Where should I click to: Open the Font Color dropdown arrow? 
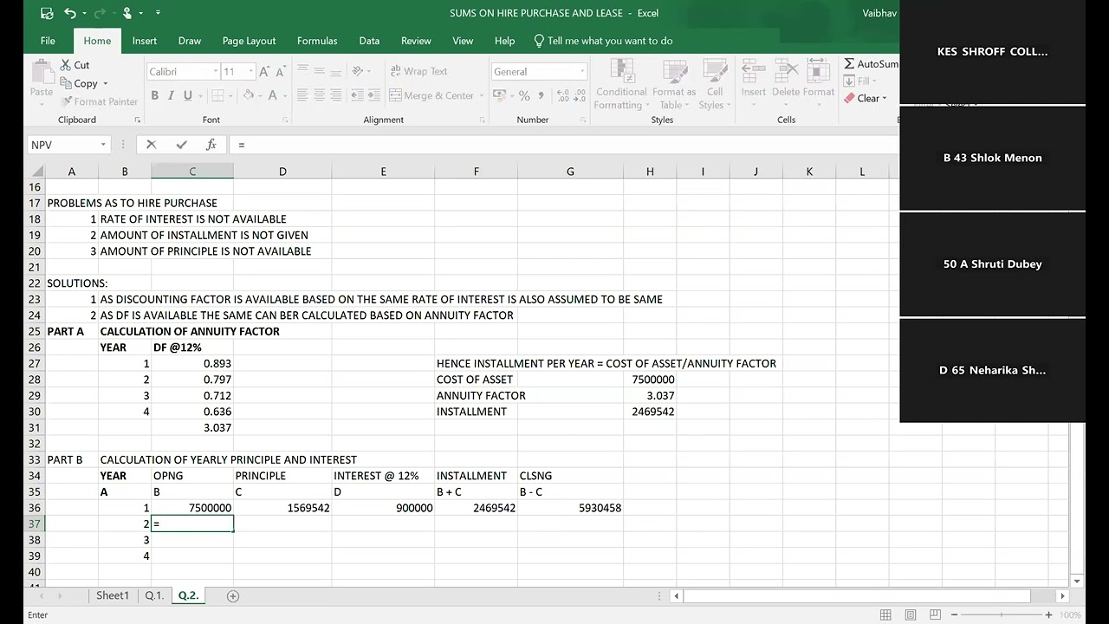coord(284,95)
